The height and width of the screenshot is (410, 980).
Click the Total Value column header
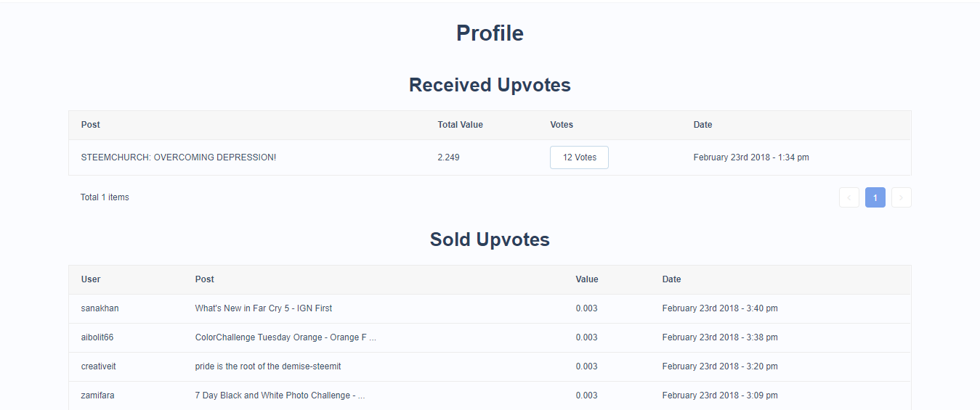460,125
